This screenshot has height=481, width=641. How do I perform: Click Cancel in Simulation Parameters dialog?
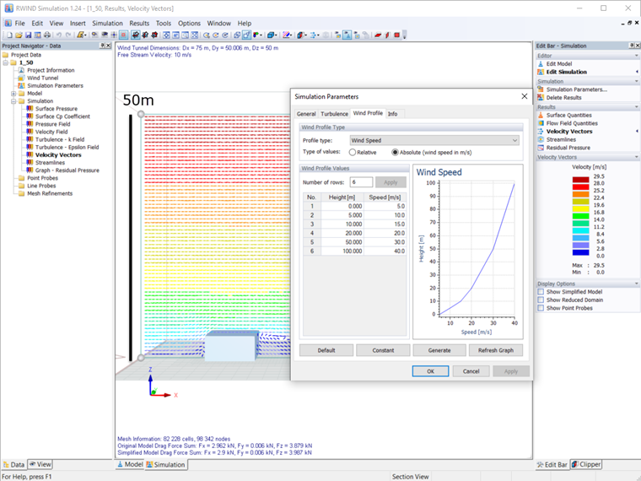[471, 371]
